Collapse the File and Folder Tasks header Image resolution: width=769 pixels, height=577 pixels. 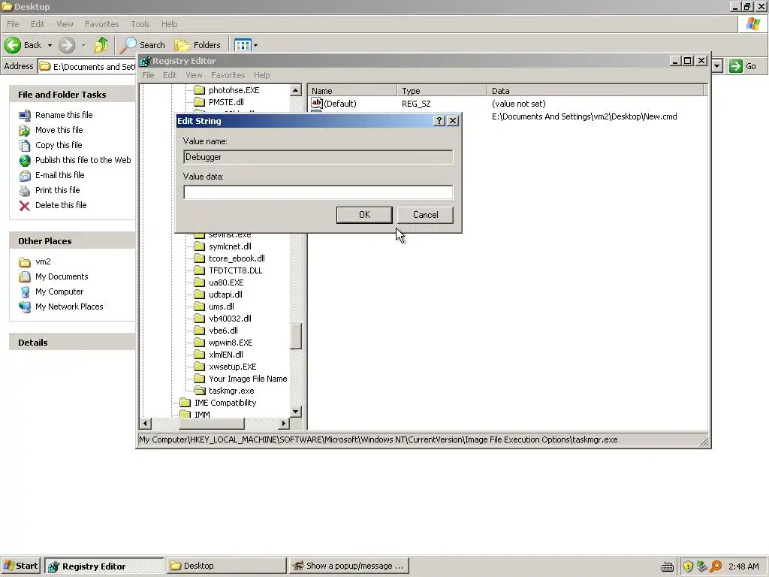tap(72, 94)
